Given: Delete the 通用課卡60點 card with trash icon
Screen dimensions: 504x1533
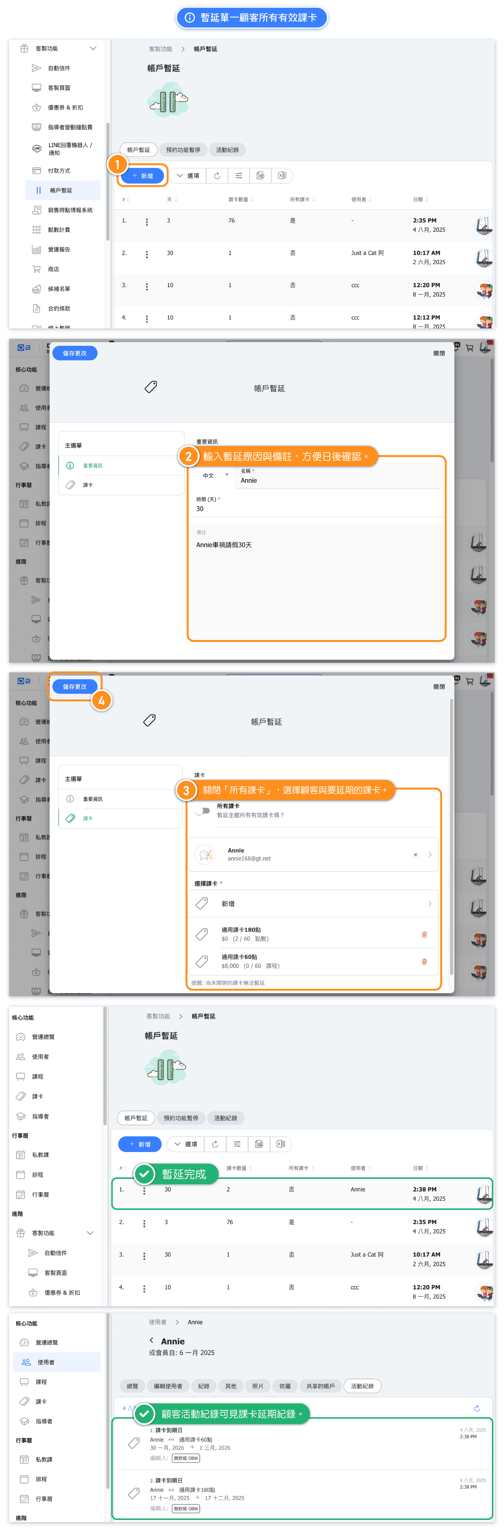Looking at the screenshot, I should point(424,961).
